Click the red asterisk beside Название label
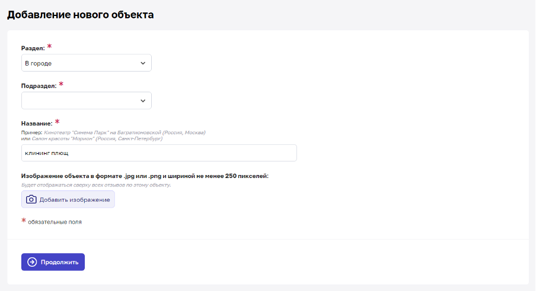This screenshot has width=536, height=291. (57, 122)
